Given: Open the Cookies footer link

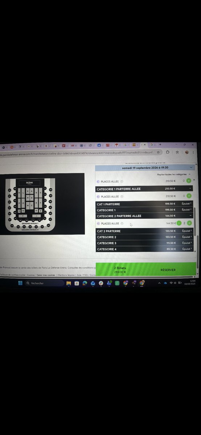Looking at the screenshot, I should pos(31,275).
